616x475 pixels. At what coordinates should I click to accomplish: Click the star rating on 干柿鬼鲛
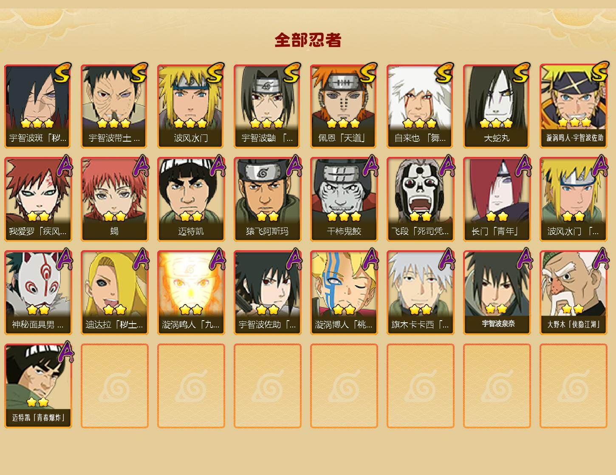coord(344,217)
